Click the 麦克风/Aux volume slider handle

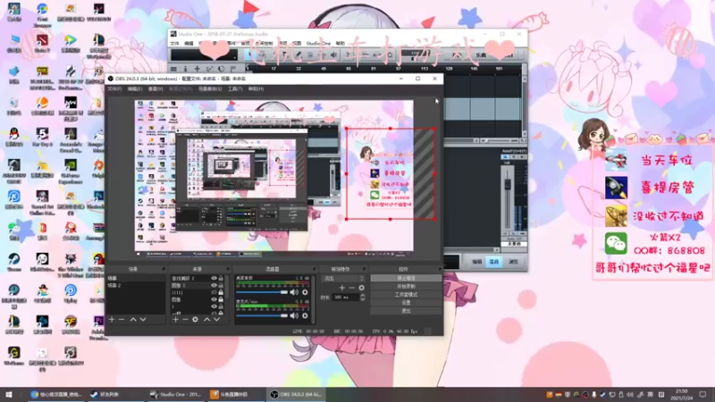click(284, 315)
